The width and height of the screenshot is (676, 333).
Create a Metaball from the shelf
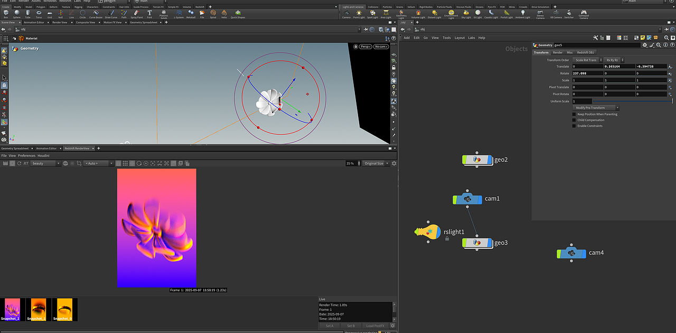191,14
